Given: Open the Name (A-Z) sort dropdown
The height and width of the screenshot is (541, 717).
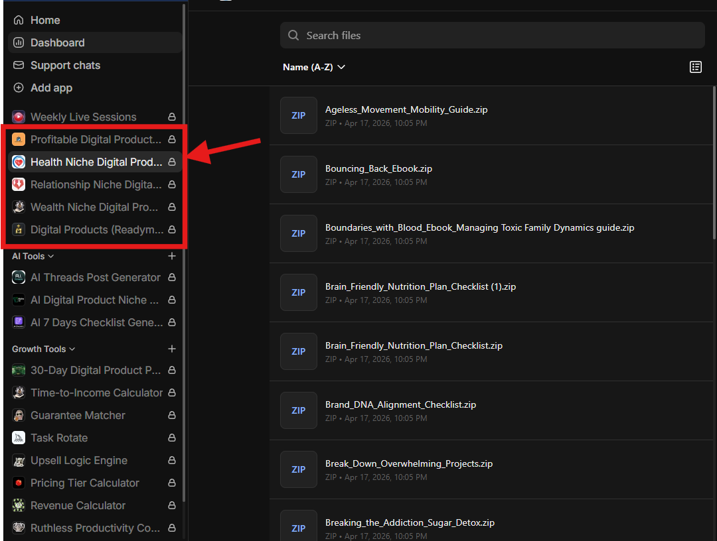Looking at the screenshot, I should 313,67.
